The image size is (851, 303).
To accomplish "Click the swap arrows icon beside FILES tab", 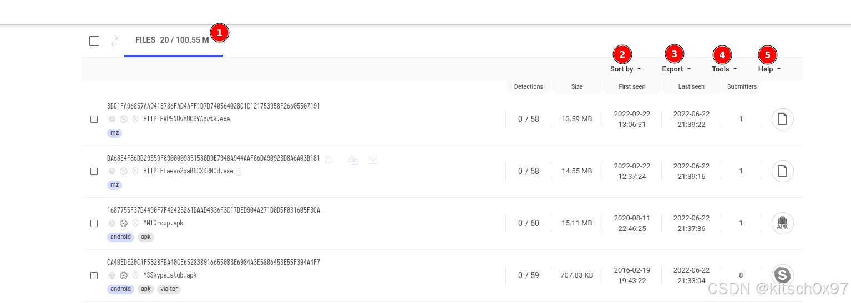I will (114, 41).
